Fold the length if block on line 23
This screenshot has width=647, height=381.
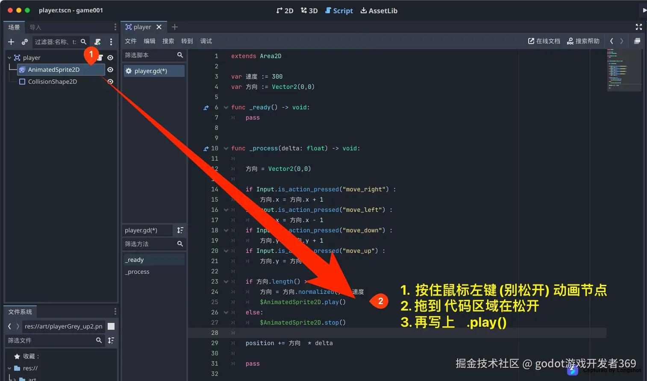pos(226,281)
